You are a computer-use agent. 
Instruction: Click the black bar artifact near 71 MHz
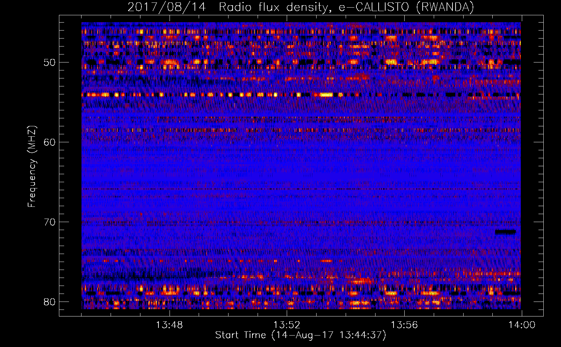point(506,232)
